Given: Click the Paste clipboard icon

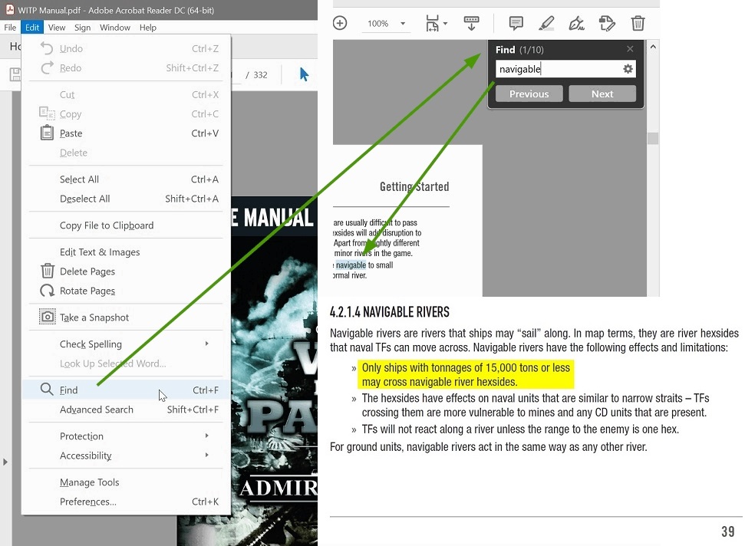Looking at the screenshot, I should [47, 133].
